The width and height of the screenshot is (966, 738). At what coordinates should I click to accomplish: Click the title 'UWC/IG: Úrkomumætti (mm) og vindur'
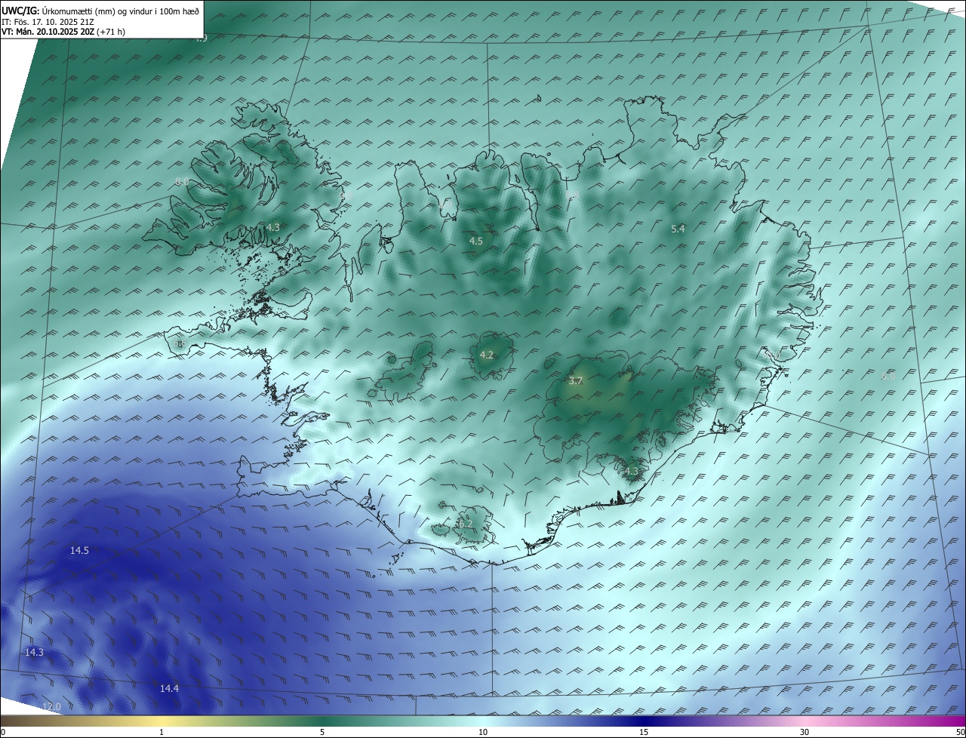pyautogui.click(x=100, y=11)
